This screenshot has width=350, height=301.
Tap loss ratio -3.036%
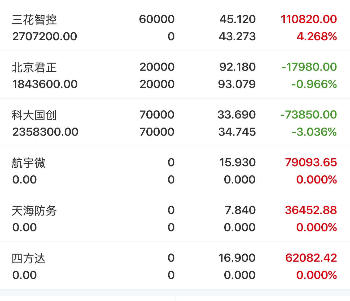314,132
